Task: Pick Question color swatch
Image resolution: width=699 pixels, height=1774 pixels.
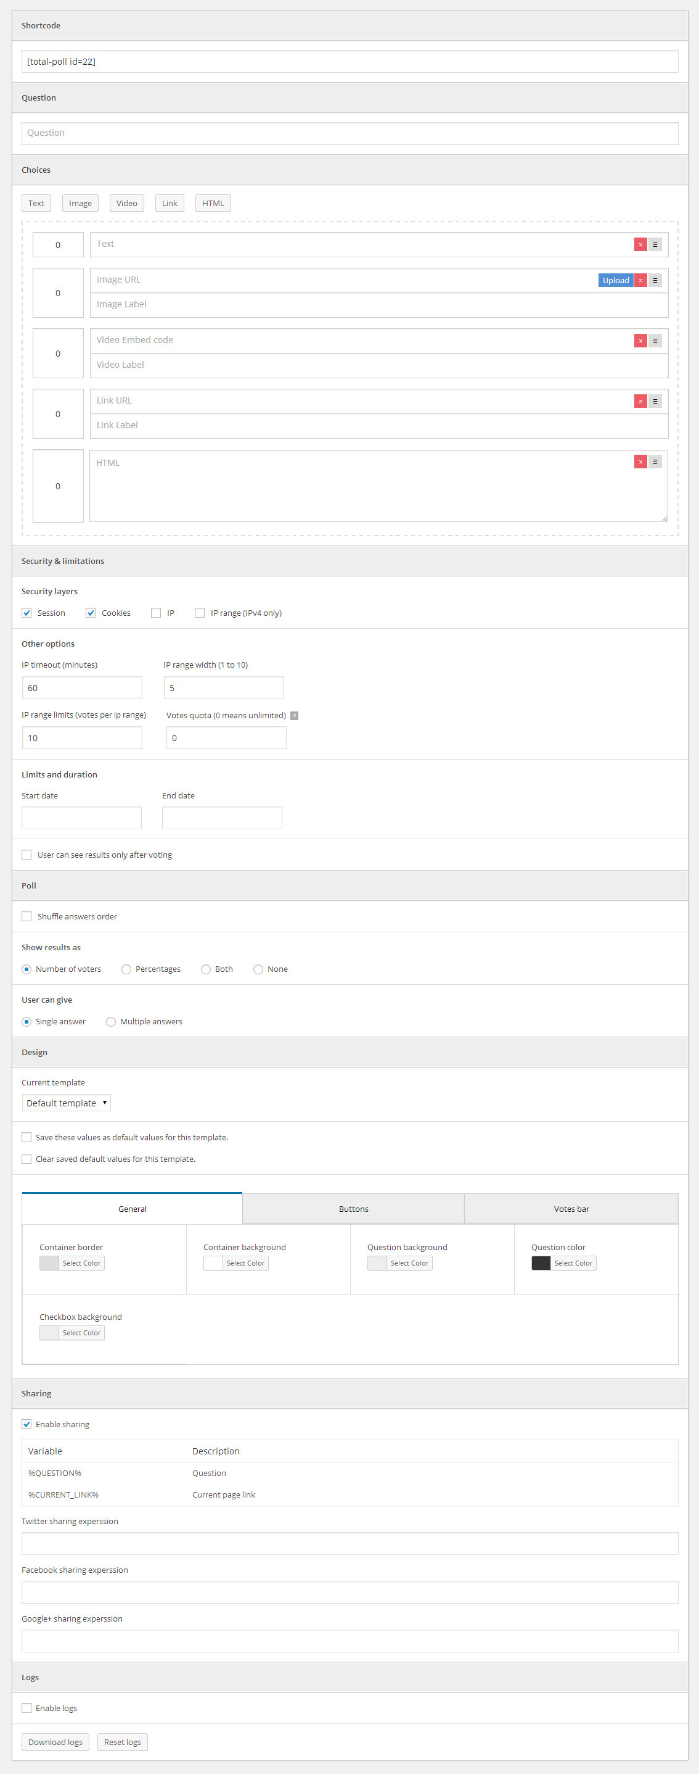Action: pyautogui.click(x=541, y=1263)
